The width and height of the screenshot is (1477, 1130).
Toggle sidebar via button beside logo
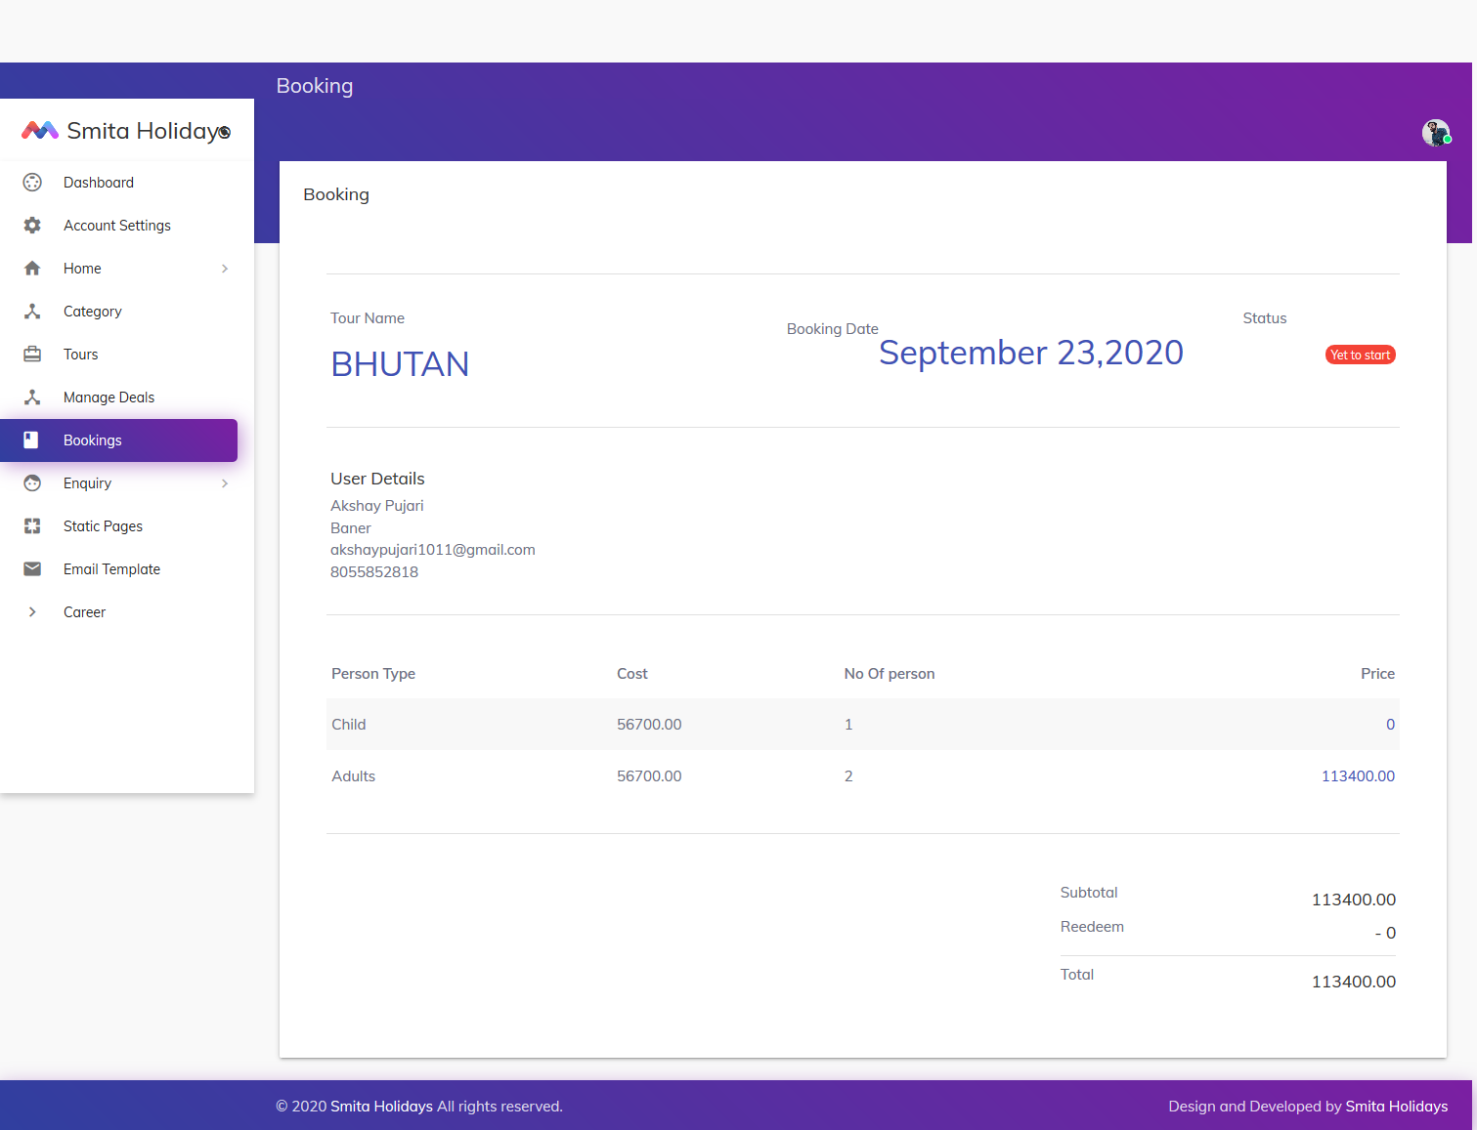tap(225, 132)
